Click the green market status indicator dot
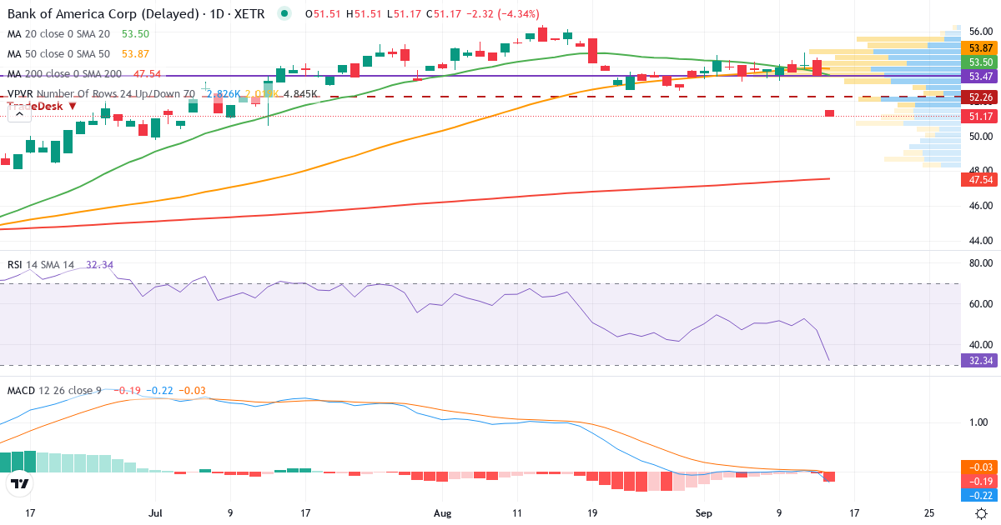The width and height of the screenshot is (1001, 525). click(285, 14)
